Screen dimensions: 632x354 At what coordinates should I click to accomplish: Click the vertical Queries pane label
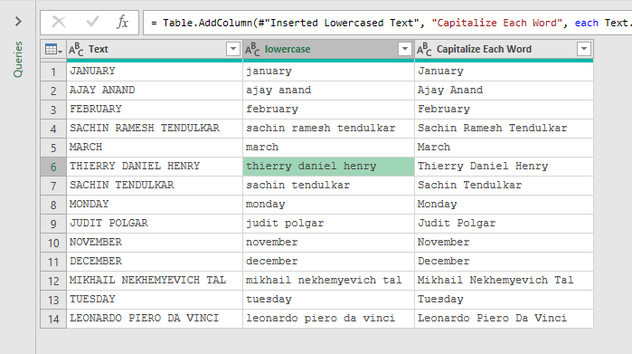click(18, 60)
